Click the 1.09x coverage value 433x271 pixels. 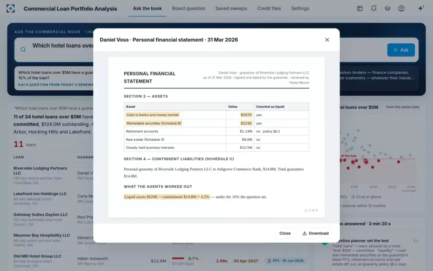click(222, 261)
